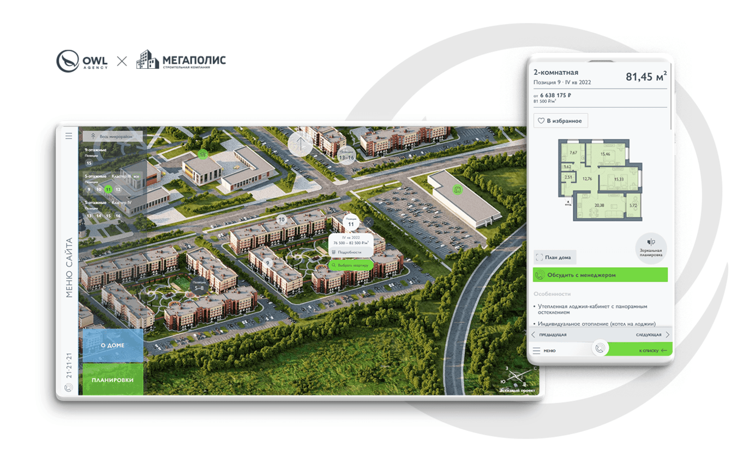The image size is (731, 462).
Task: Click the left chevron beside Предыдущая
Action: (x=534, y=335)
